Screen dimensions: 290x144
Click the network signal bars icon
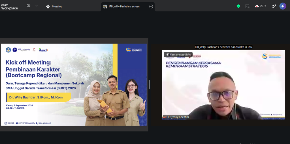(x=165, y=117)
